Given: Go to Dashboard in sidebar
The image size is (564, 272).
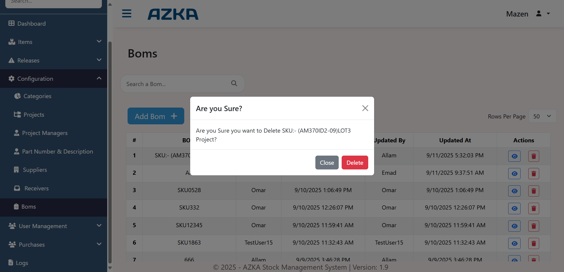Looking at the screenshot, I should (x=31, y=24).
